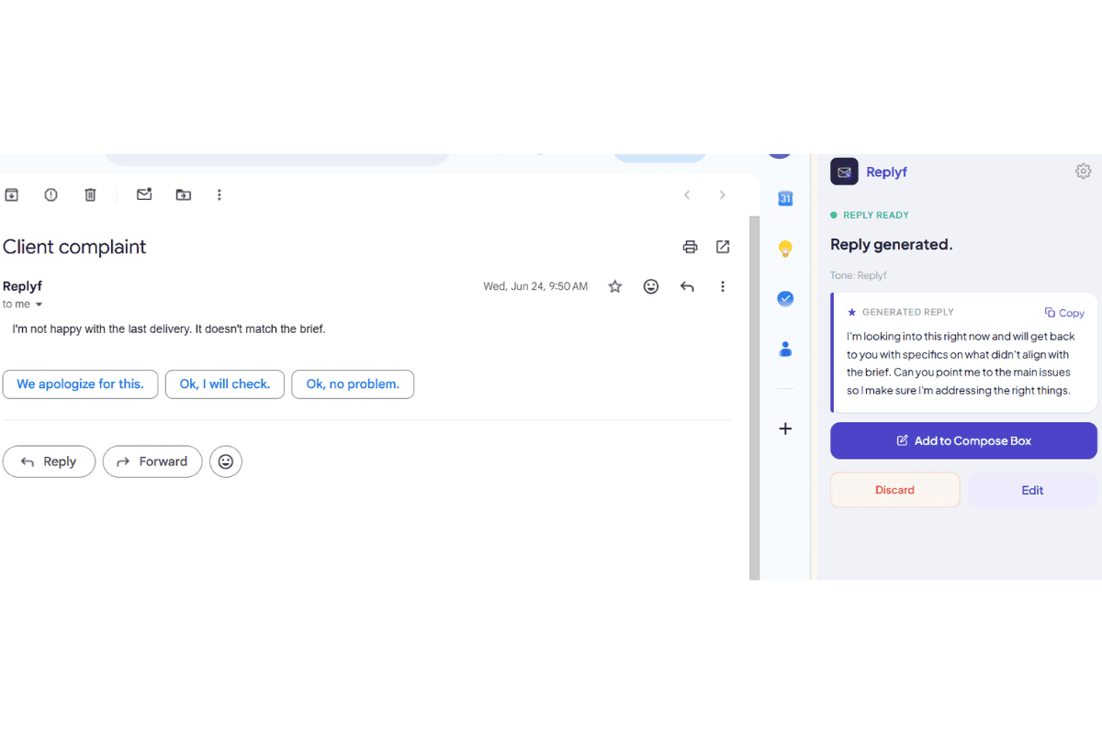Screen dimensions: 1102x734
Task: Choose smart reply 'Ok, I will check.'
Action: (225, 384)
